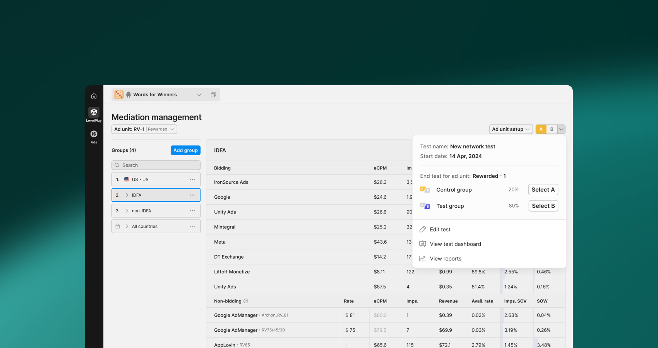Click the lock icon on All countries group
Image resolution: width=658 pixels, height=348 pixels.
point(118,226)
